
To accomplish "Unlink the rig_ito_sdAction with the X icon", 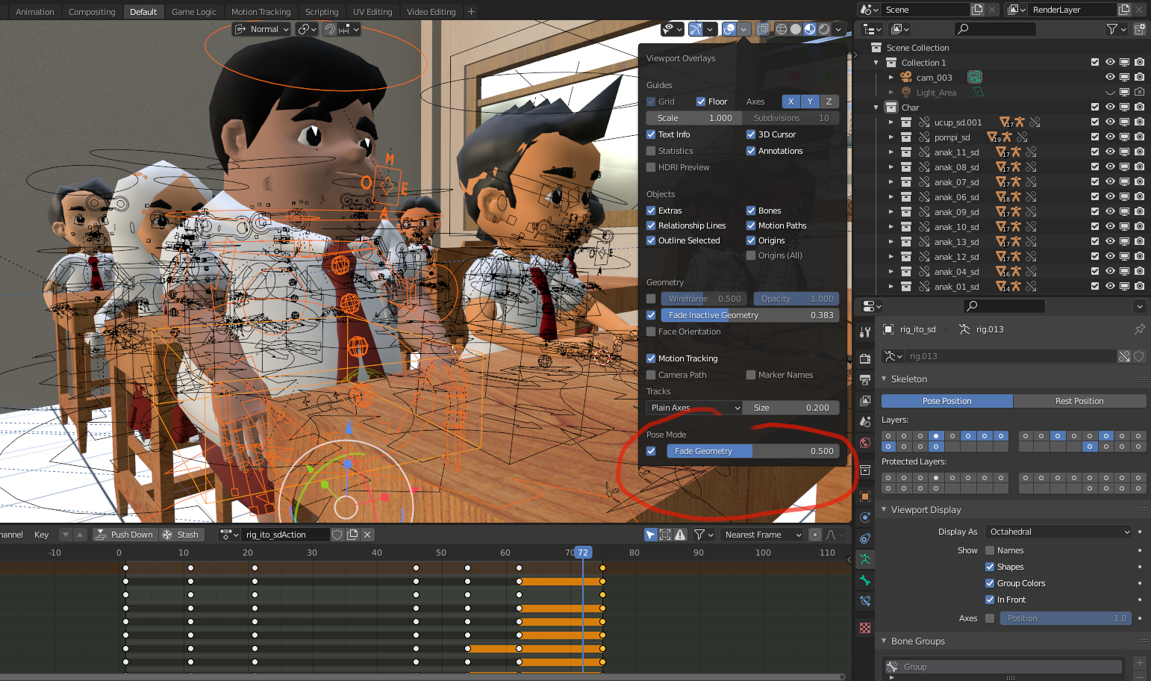I will pos(367,535).
